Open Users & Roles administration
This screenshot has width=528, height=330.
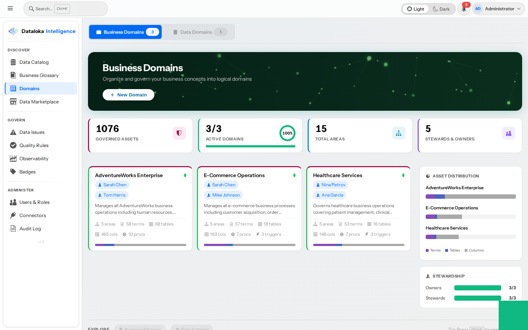(34, 202)
